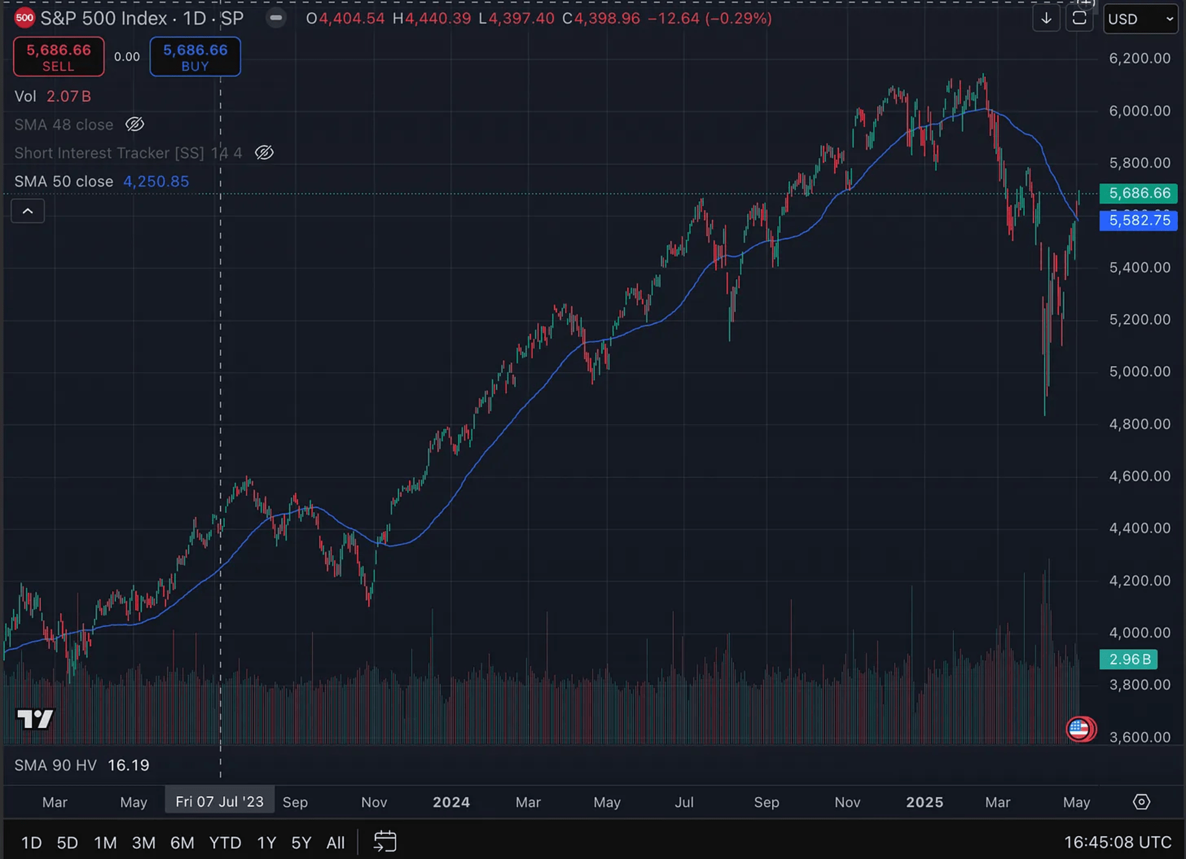Select the SMA 48 close indicator label
This screenshot has height=859, width=1186.
coord(64,125)
